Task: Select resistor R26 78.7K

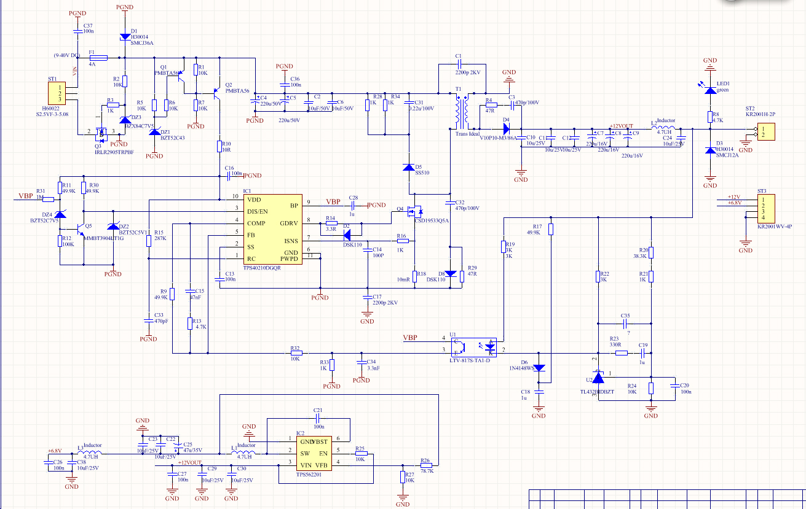Action: point(426,465)
